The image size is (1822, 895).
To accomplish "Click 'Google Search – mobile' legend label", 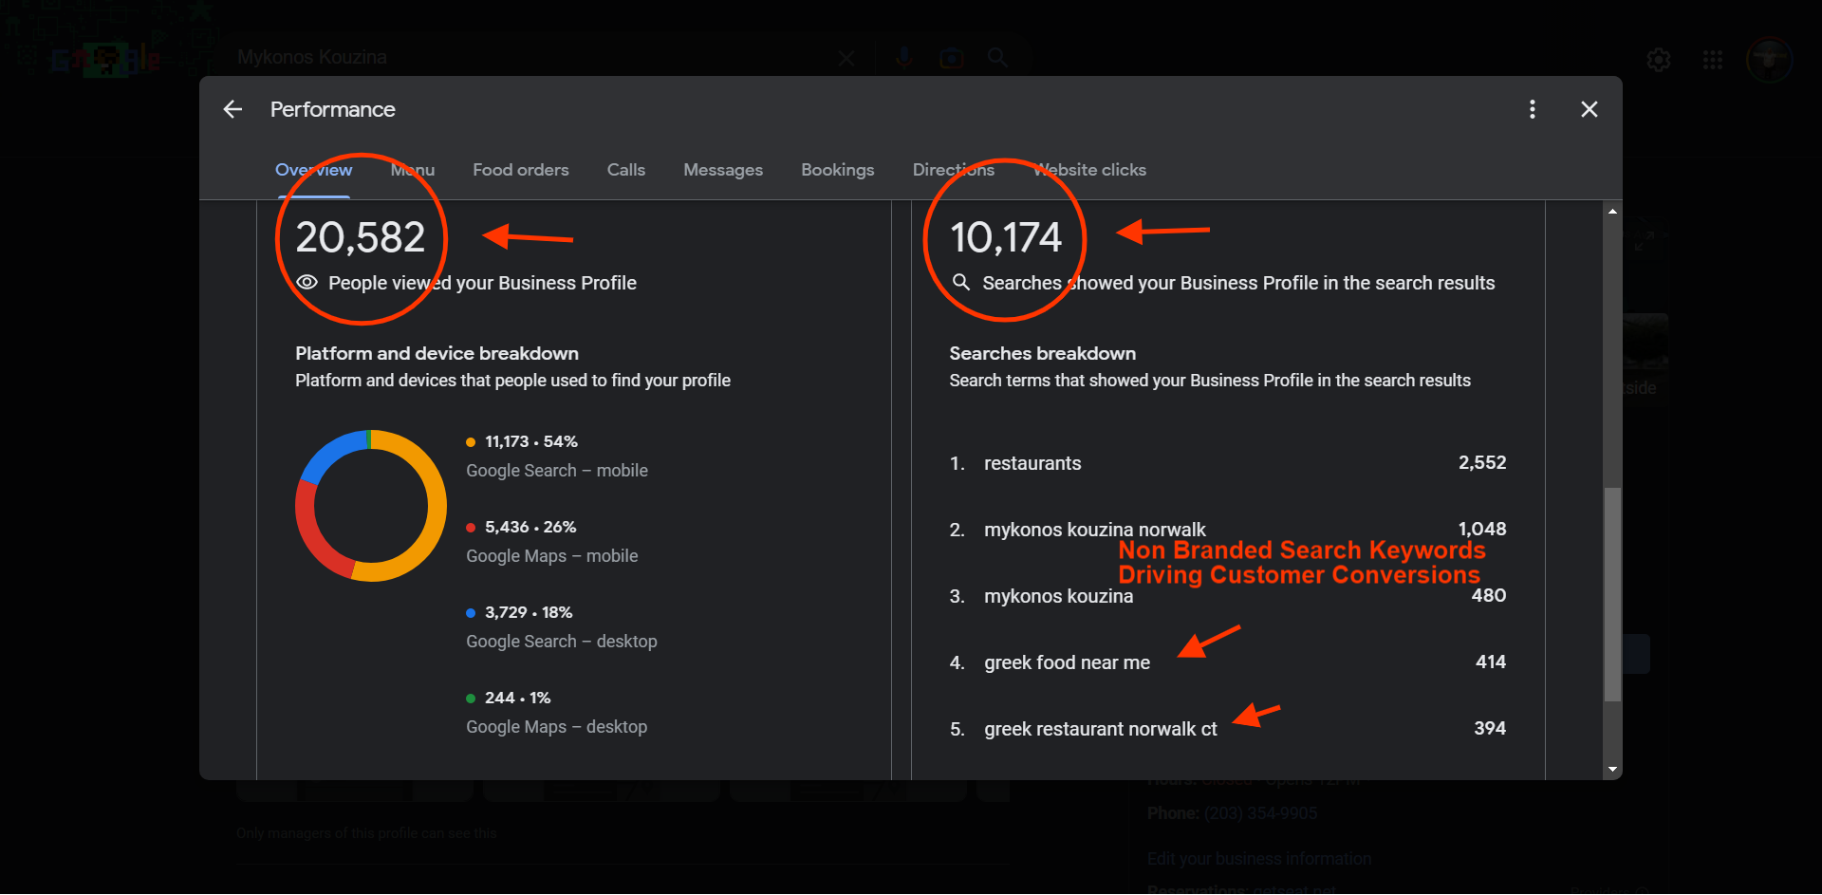I will click(x=557, y=471).
